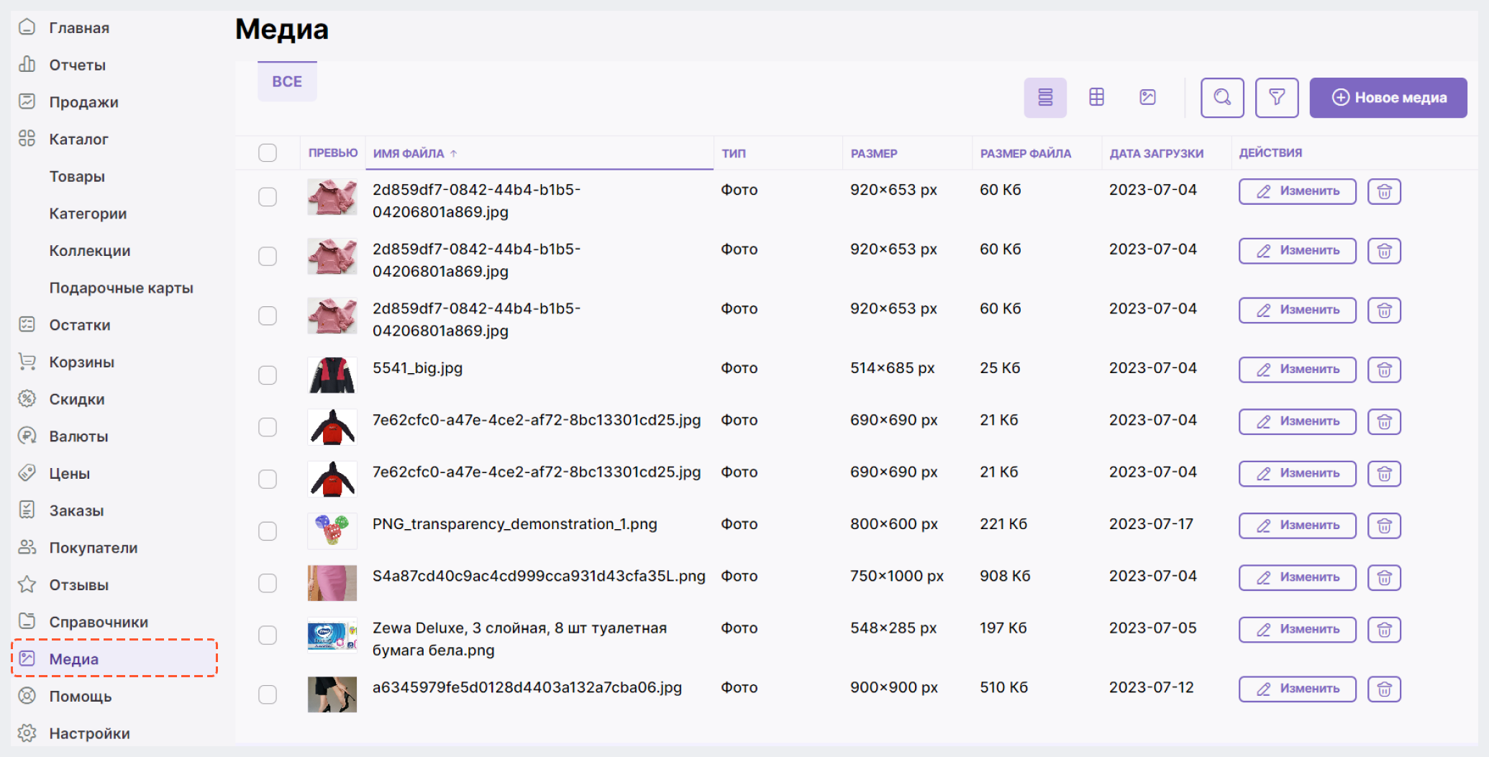Switch to image gallery view
The height and width of the screenshot is (757, 1489).
1147,97
